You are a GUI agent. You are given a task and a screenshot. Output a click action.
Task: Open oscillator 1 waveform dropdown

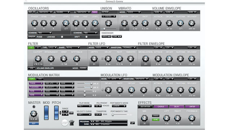(45, 12)
